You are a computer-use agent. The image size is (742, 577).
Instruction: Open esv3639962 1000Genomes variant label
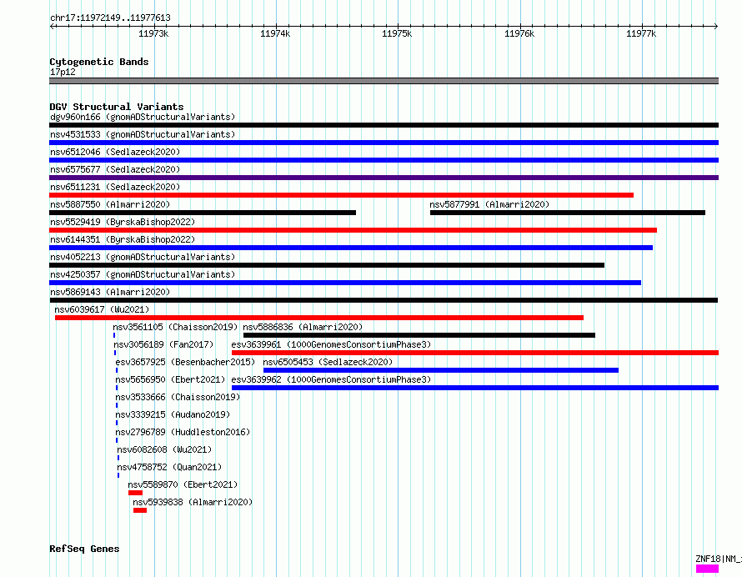click(x=331, y=379)
